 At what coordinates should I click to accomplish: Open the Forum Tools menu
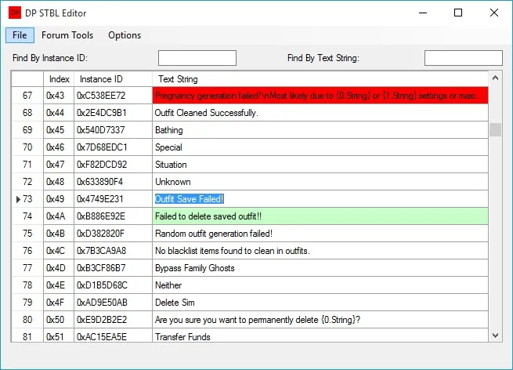point(67,35)
